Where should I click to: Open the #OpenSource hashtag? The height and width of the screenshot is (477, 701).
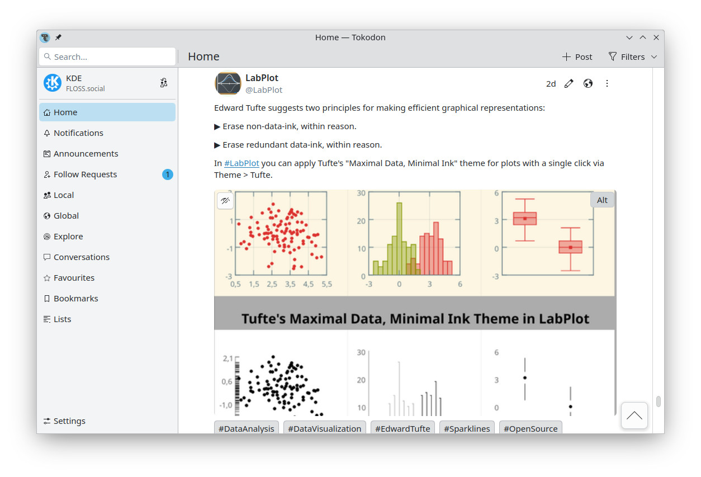[531, 428]
